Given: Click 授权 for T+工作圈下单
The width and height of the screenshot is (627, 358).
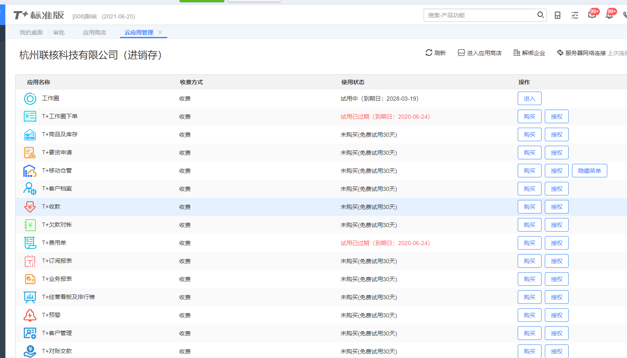Looking at the screenshot, I should (x=557, y=117).
